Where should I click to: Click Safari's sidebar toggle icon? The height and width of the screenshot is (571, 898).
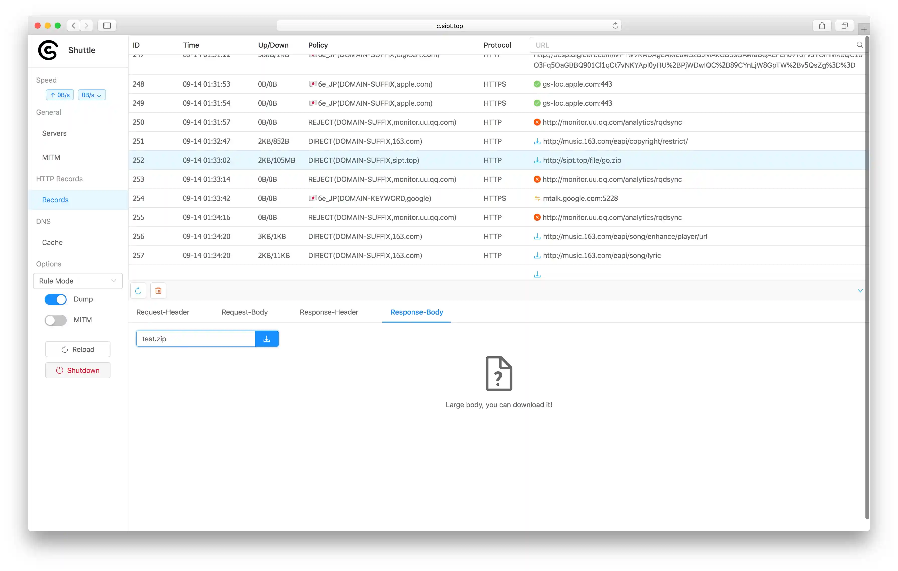tap(107, 25)
